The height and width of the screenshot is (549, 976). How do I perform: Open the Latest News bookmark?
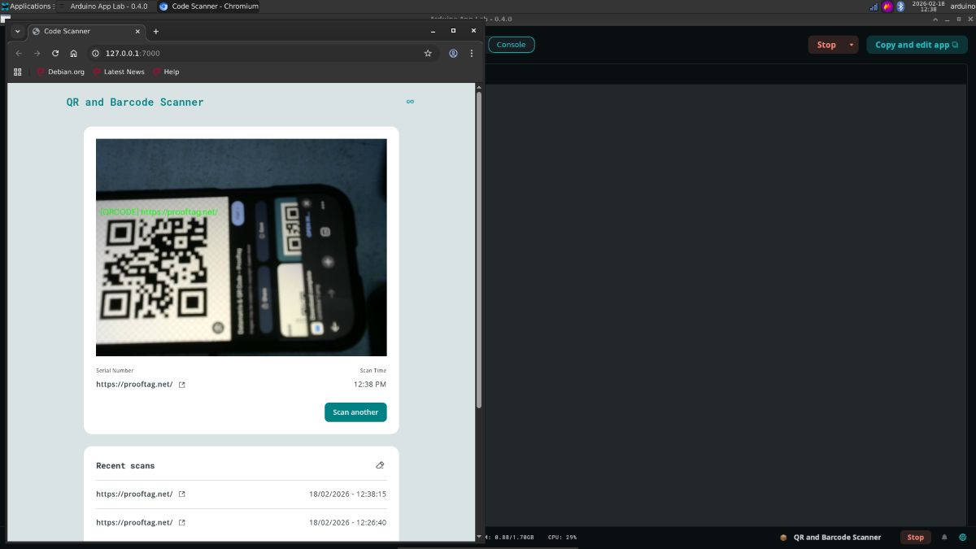click(119, 72)
